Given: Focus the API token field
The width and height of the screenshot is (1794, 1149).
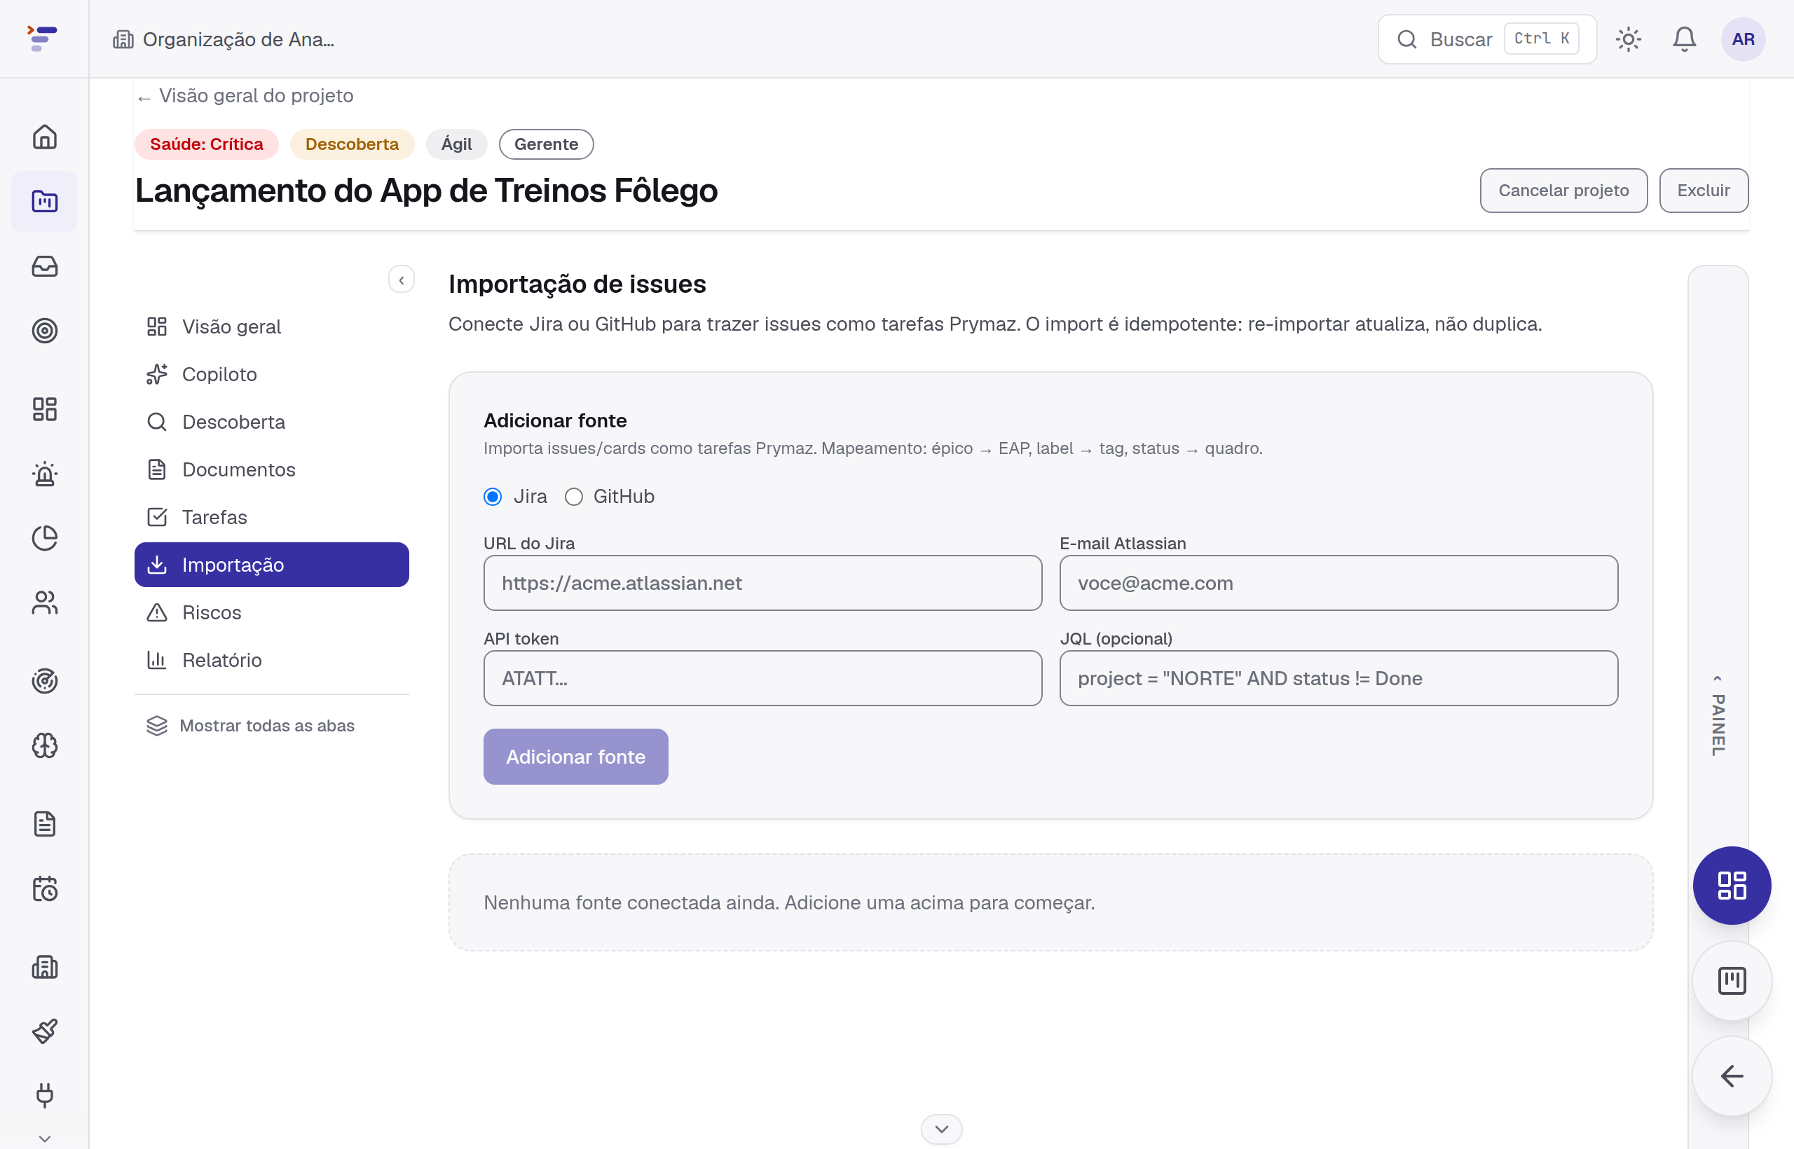Looking at the screenshot, I should tap(762, 678).
